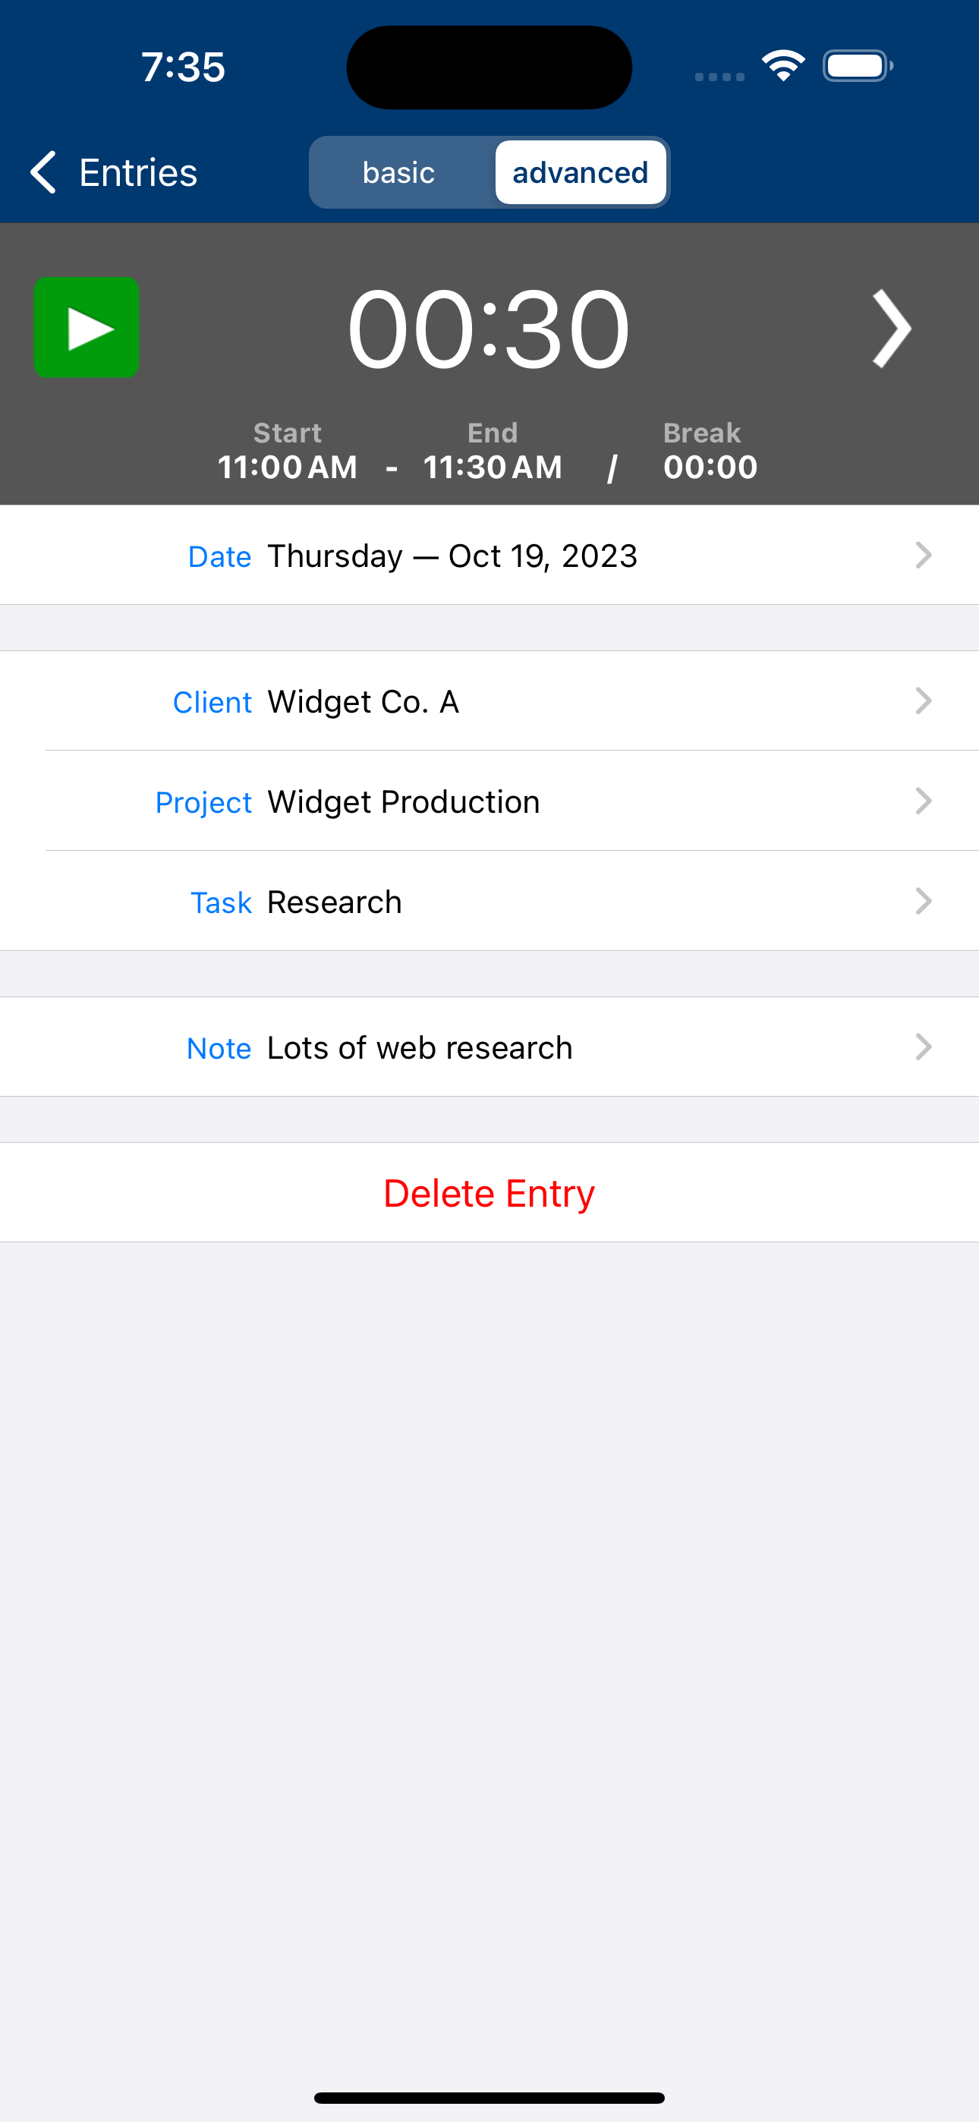Select the advanced mode segment
This screenshot has width=979, height=2122.
pyautogui.click(x=580, y=172)
